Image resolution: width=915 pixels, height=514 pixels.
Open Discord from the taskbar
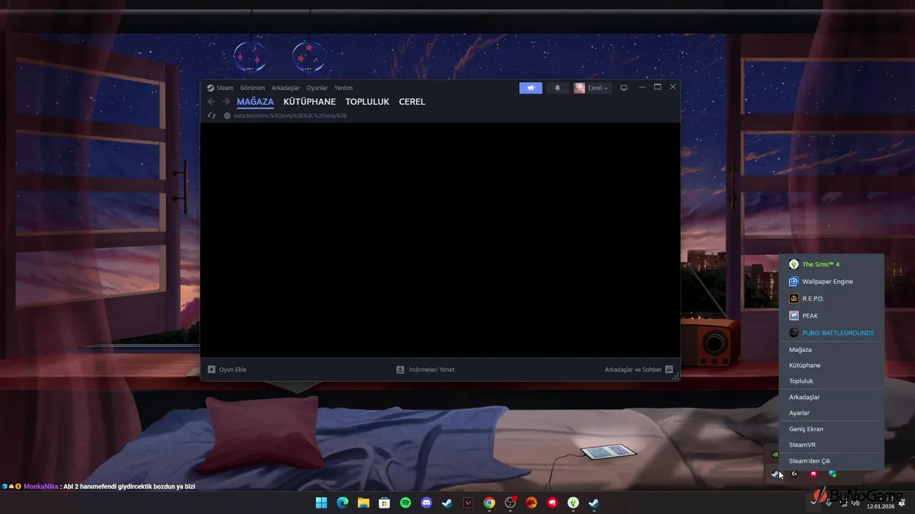tap(427, 503)
